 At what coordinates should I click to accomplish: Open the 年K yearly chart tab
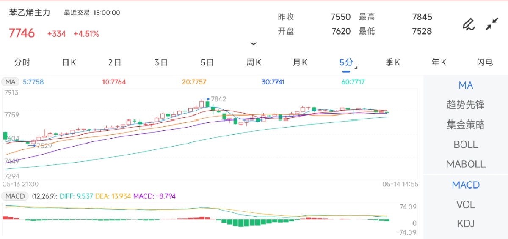(x=439, y=62)
